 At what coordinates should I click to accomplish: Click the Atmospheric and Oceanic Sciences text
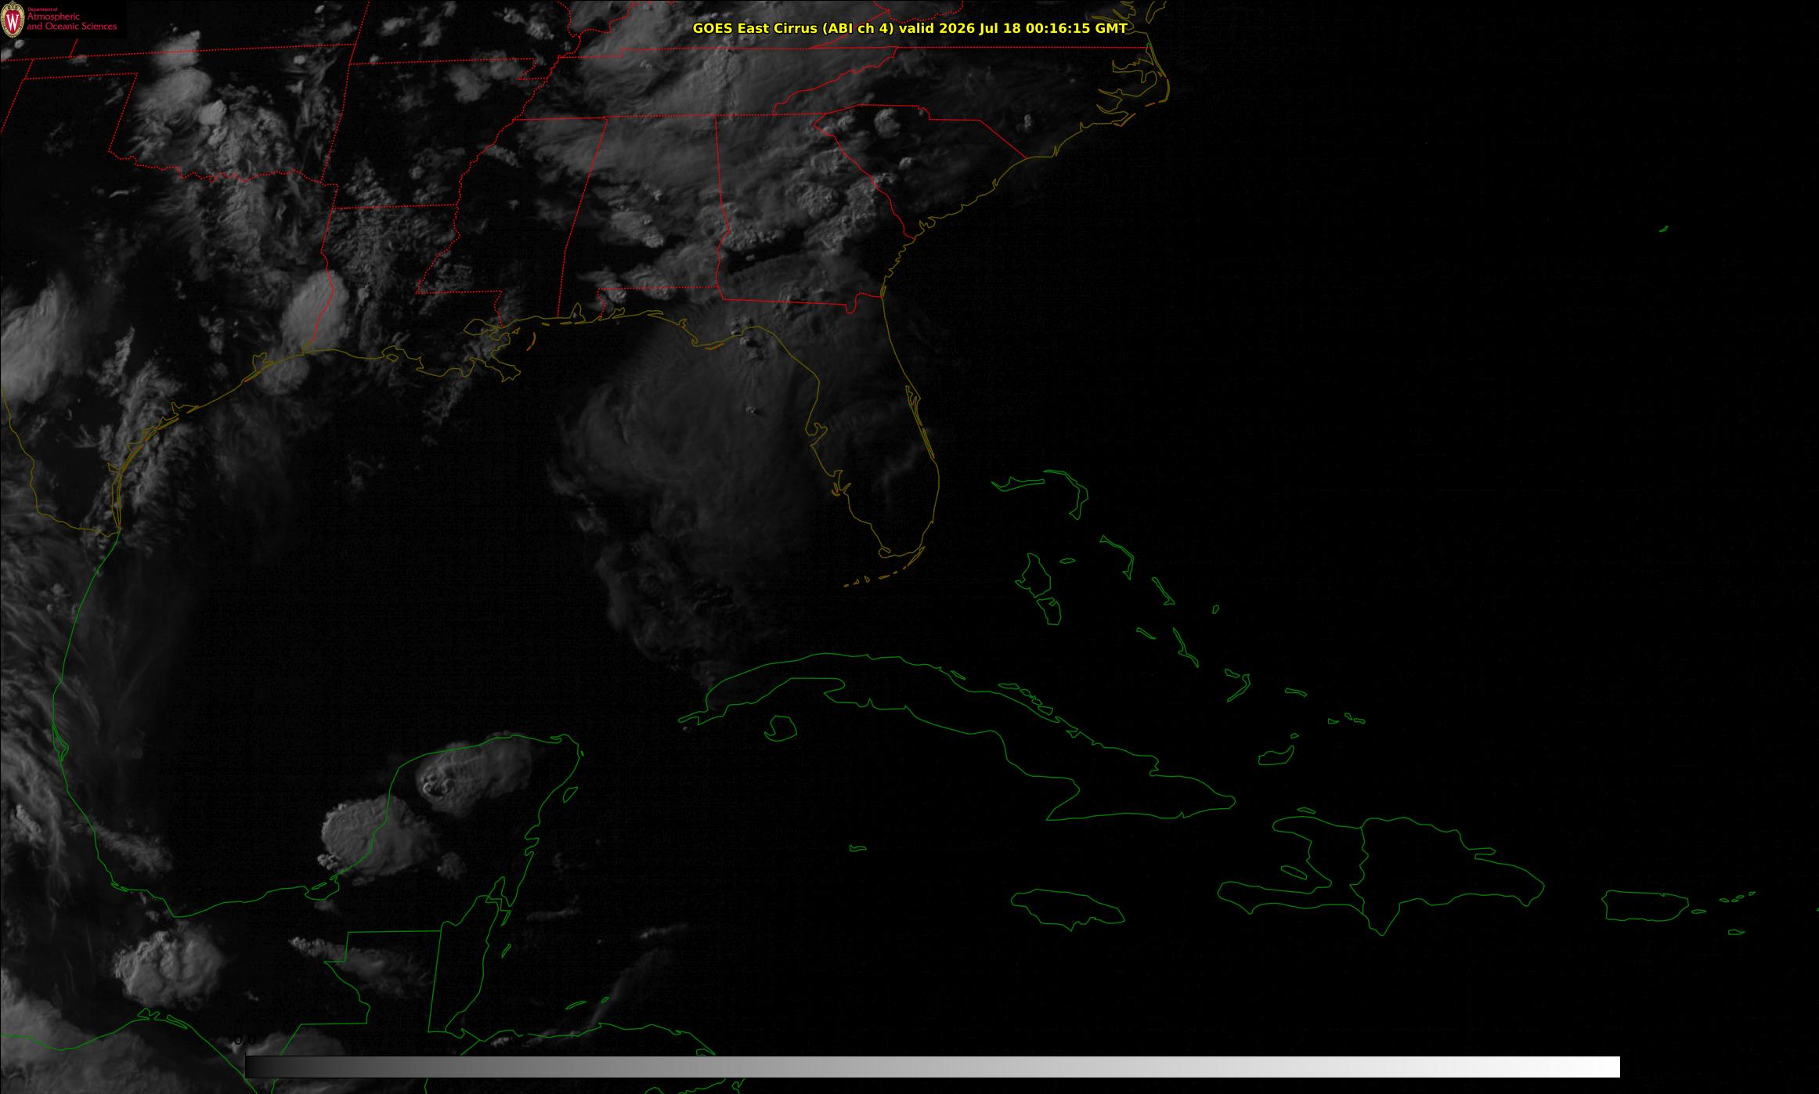[71, 21]
